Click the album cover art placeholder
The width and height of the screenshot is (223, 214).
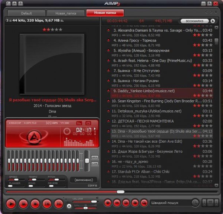(52, 64)
